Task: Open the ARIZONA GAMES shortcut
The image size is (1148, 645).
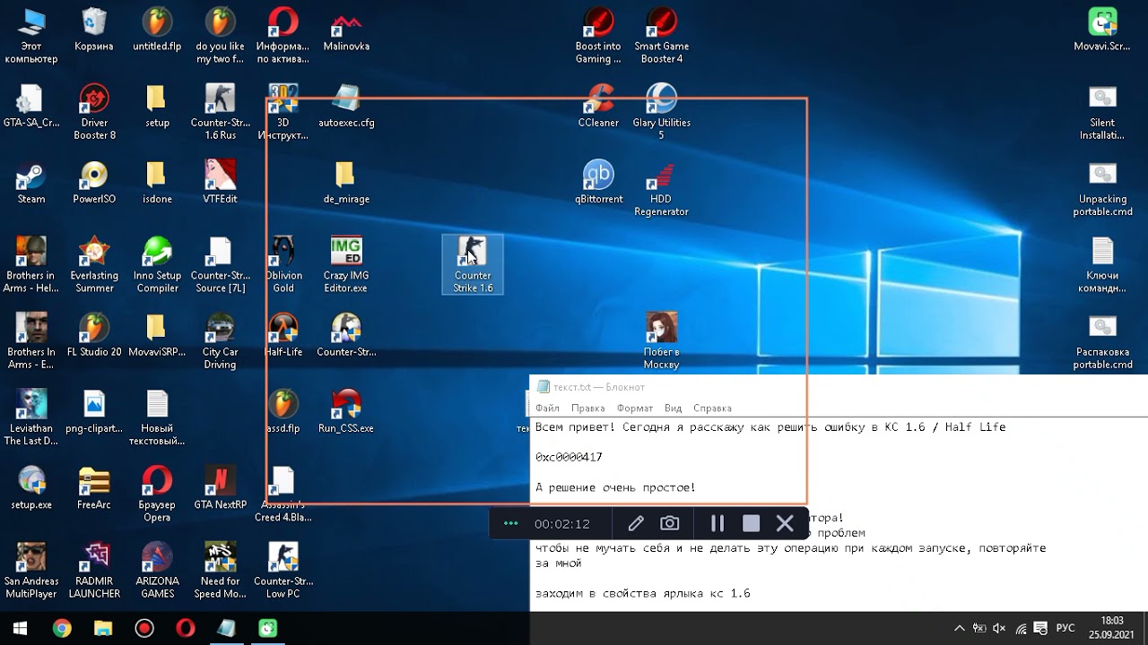Action: (157, 571)
